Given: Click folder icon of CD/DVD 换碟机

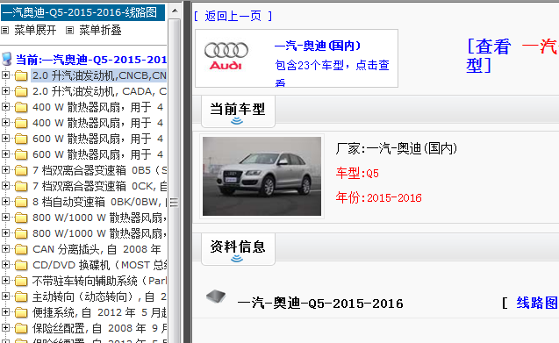Looking at the screenshot, I should [x=21, y=265].
